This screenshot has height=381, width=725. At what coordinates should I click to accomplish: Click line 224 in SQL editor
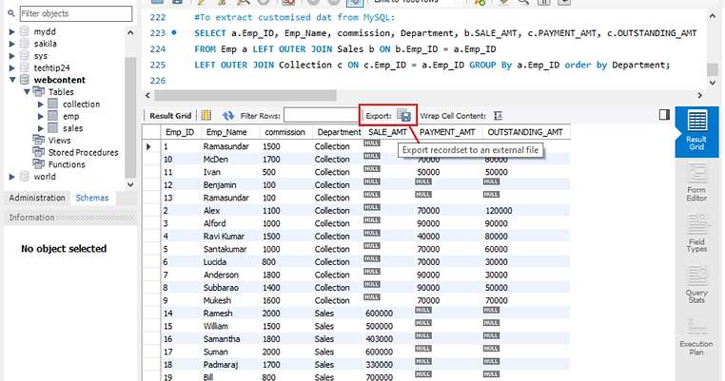point(345,49)
